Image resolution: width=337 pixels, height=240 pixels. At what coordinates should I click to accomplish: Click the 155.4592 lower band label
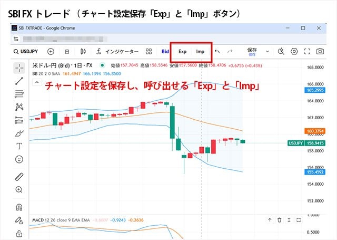pos(315,172)
